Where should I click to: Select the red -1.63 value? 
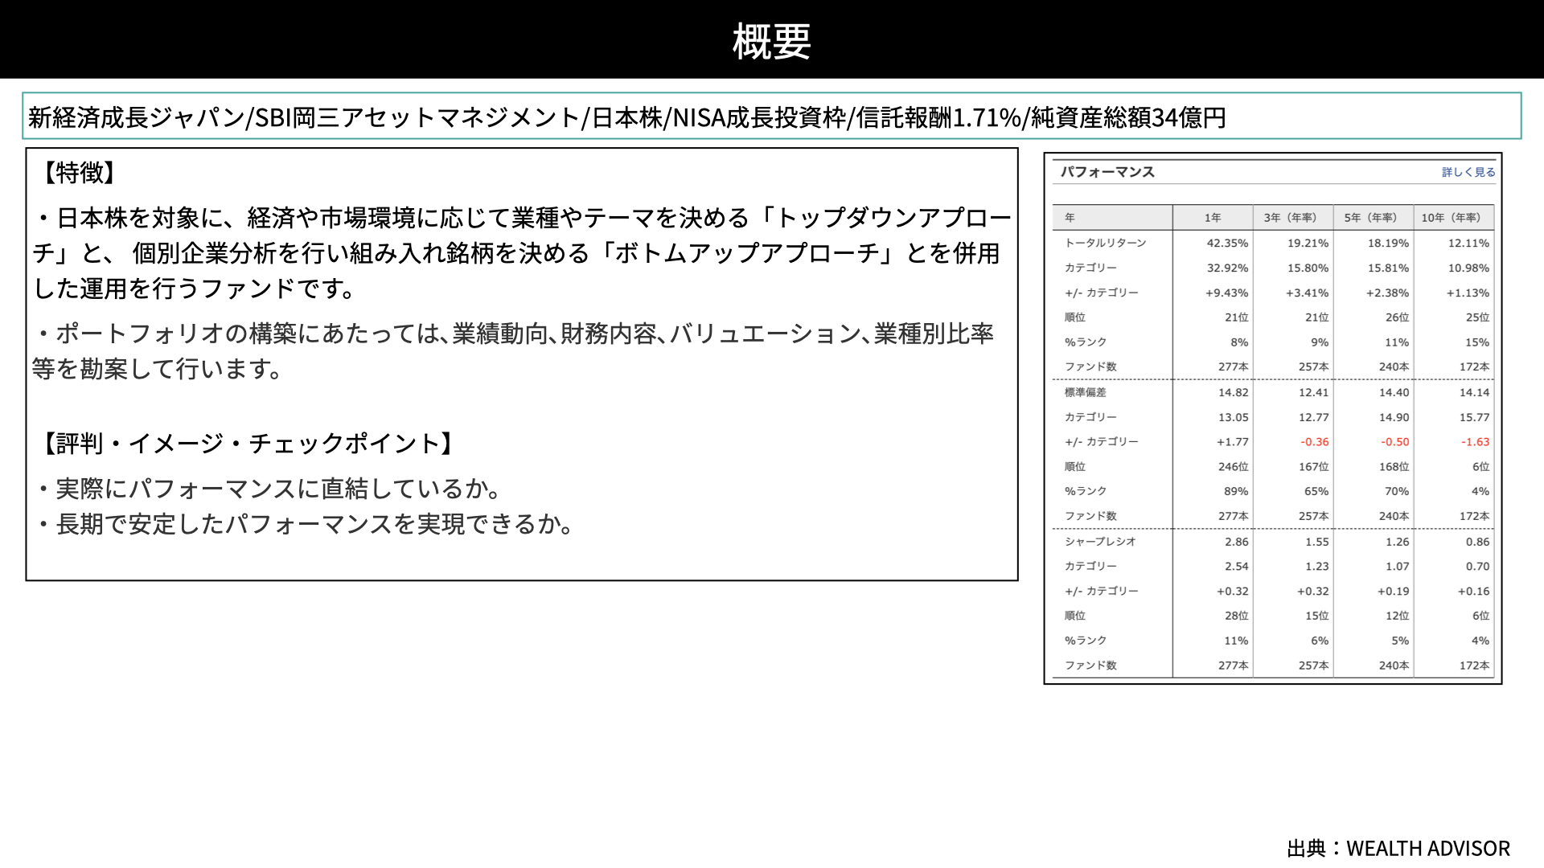click(x=1476, y=442)
